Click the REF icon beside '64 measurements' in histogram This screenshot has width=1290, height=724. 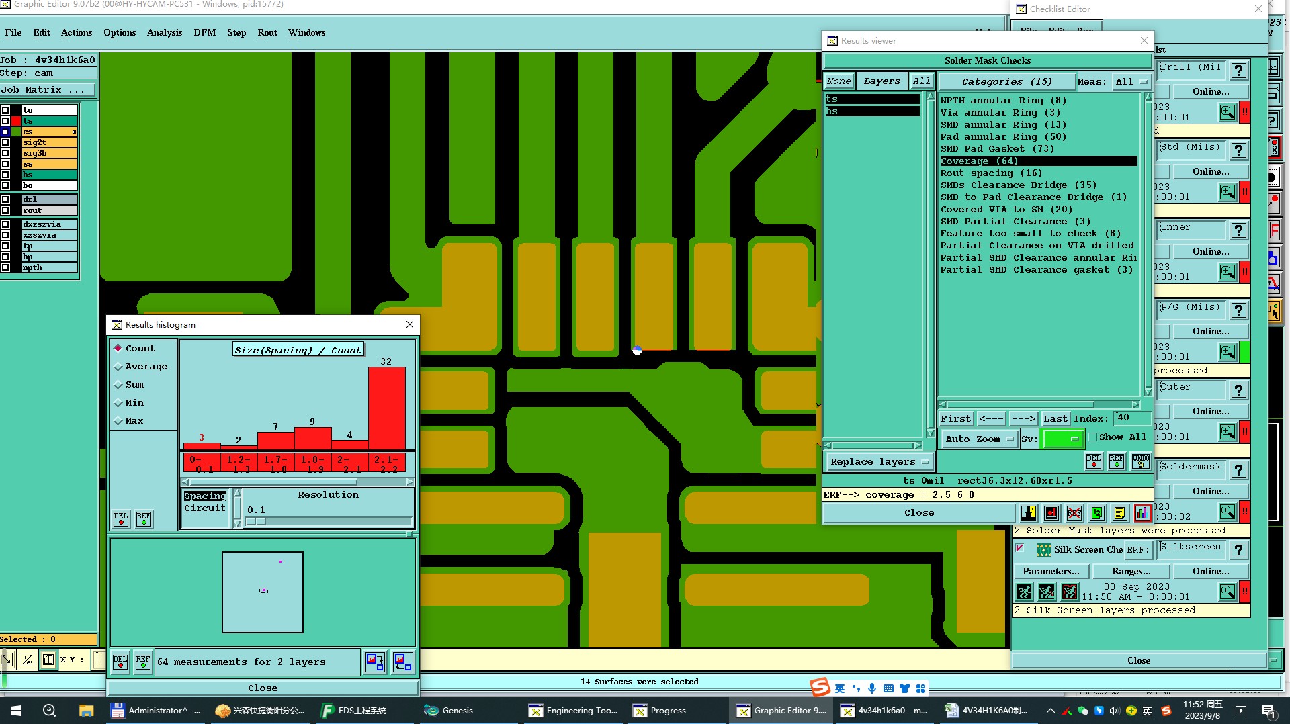143,662
